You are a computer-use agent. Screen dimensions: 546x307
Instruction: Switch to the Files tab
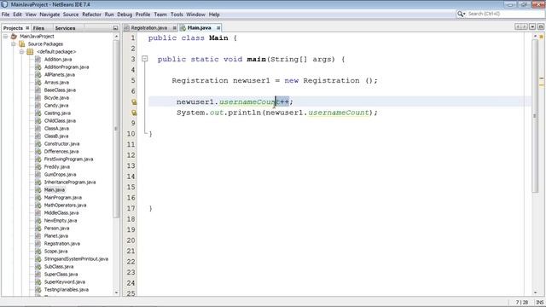[x=38, y=28]
